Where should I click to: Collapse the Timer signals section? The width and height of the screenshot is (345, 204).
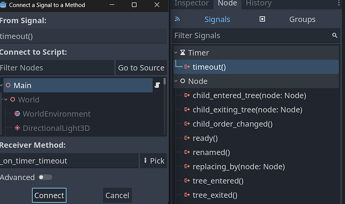[x=177, y=53]
